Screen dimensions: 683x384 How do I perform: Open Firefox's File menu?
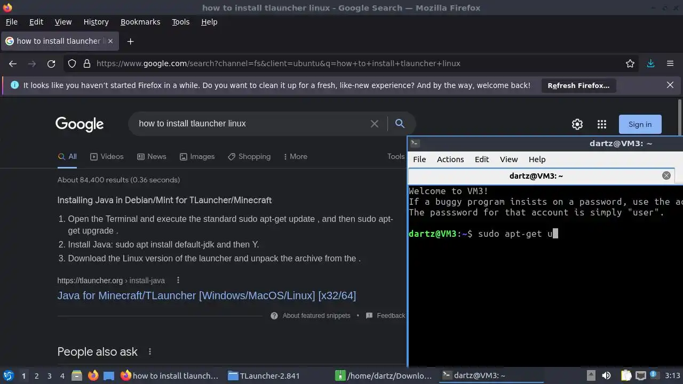(11, 22)
